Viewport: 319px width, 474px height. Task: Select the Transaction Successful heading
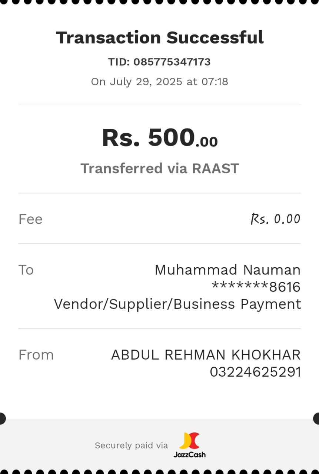pos(160,38)
